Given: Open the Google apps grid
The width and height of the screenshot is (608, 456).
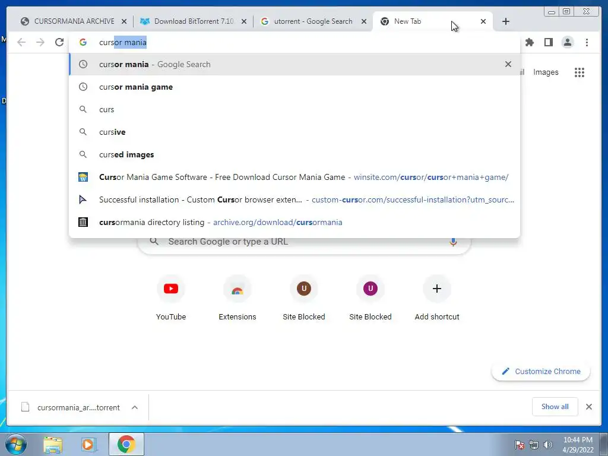Looking at the screenshot, I should 579,72.
